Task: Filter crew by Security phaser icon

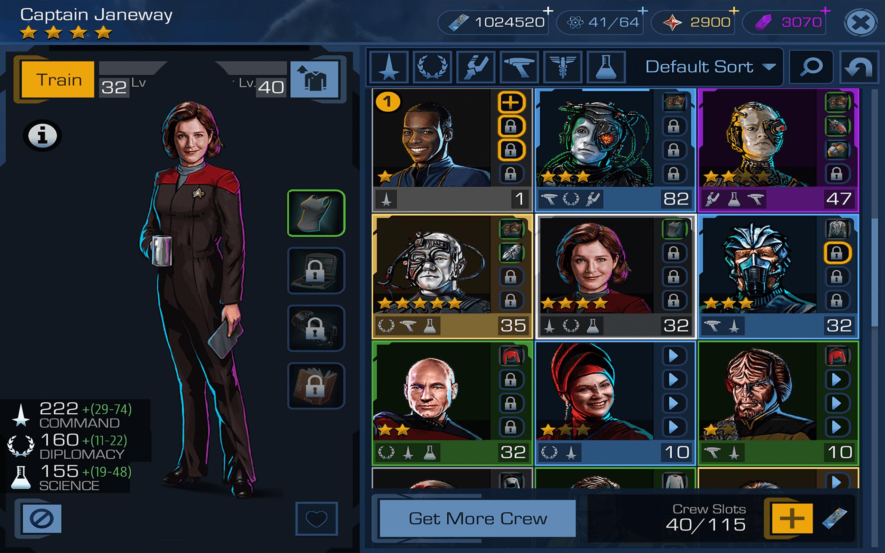Action: click(x=519, y=67)
